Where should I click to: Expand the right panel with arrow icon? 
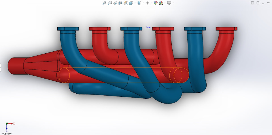[x=258, y=3]
